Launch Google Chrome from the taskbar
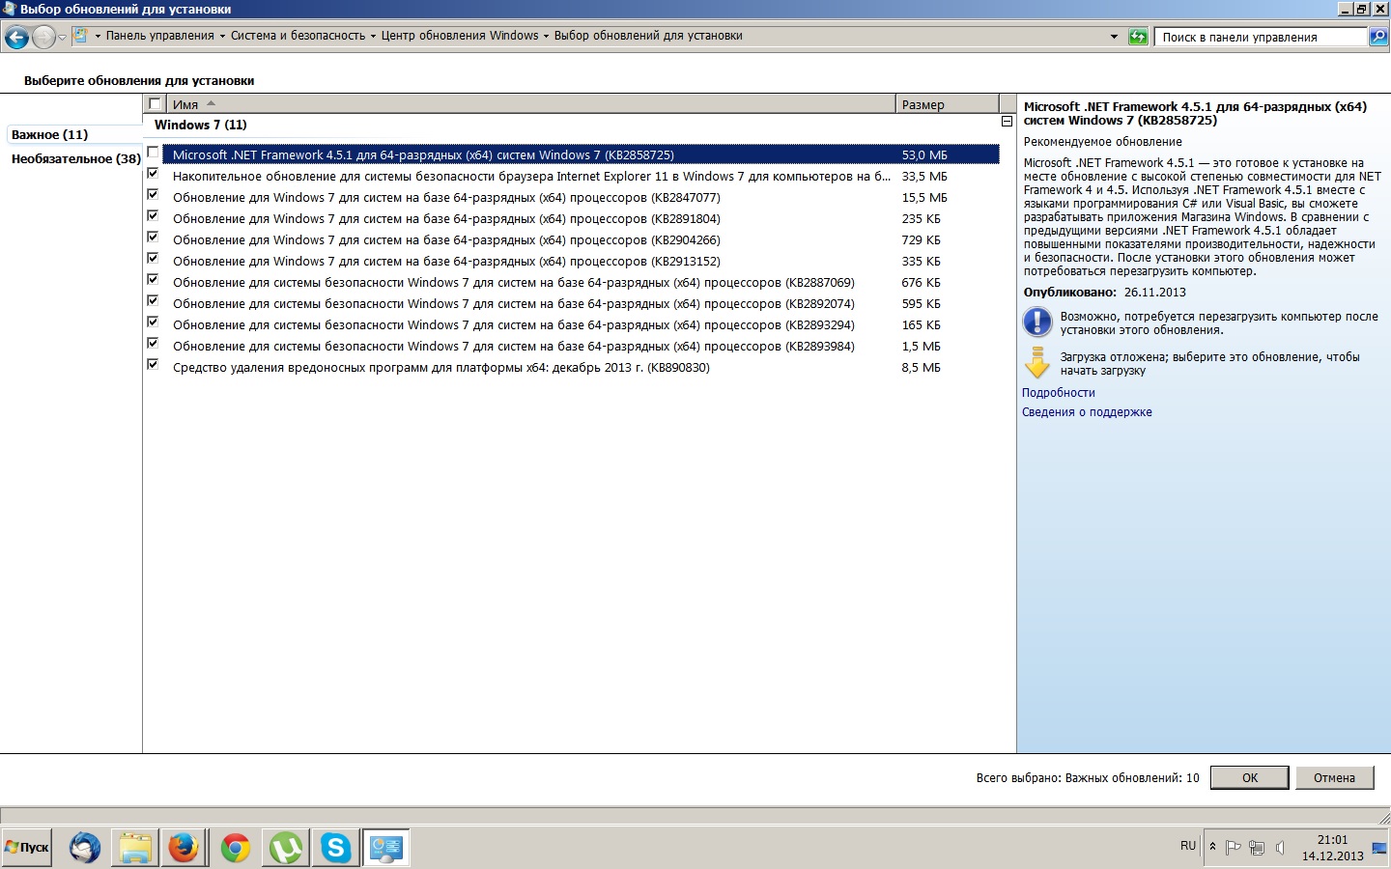The height and width of the screenshot is (869, 1391). click(x=236, y=848)
